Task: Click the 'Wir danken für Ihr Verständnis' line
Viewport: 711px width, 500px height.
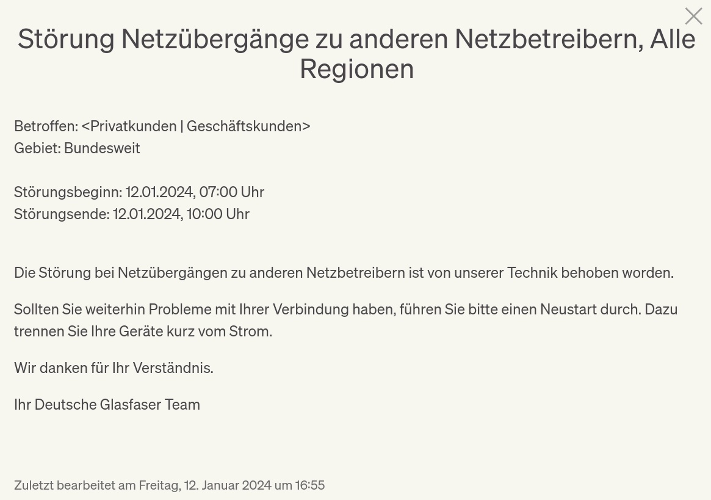Action: [x=114, y=368]
